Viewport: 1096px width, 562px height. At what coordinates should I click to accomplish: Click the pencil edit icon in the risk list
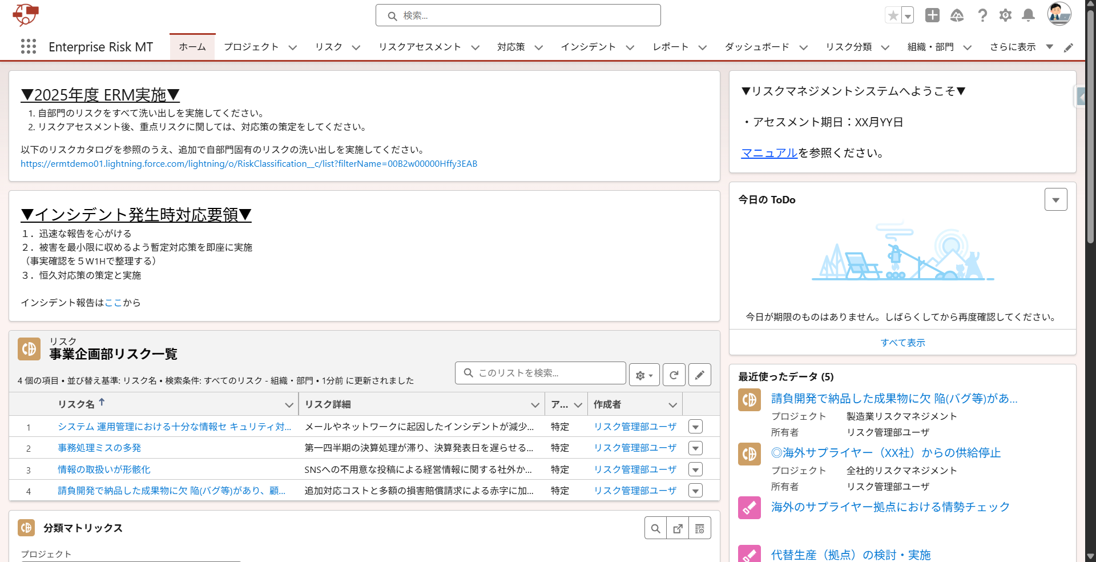tap(699, 375)
